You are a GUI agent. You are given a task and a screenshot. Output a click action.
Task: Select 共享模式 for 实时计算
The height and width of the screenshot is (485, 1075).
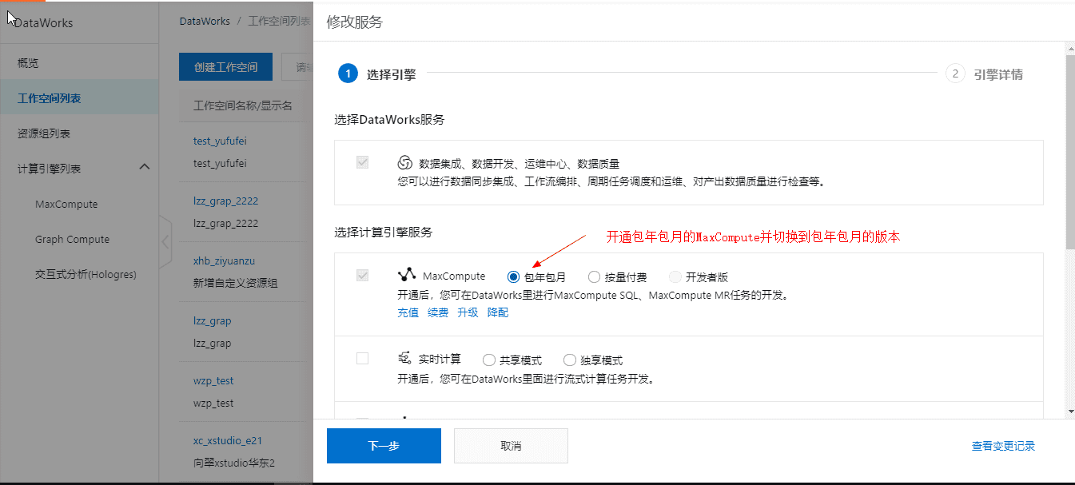click(x=489, y=360)
